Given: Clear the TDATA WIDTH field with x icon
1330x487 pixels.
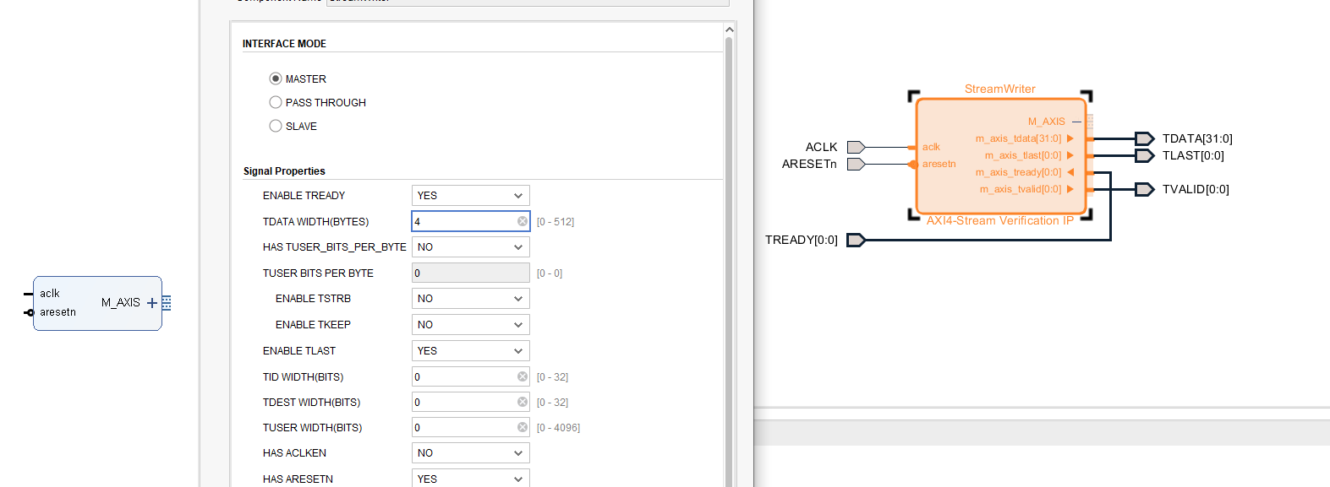Looking at the screenshot, I should [523, 221].
